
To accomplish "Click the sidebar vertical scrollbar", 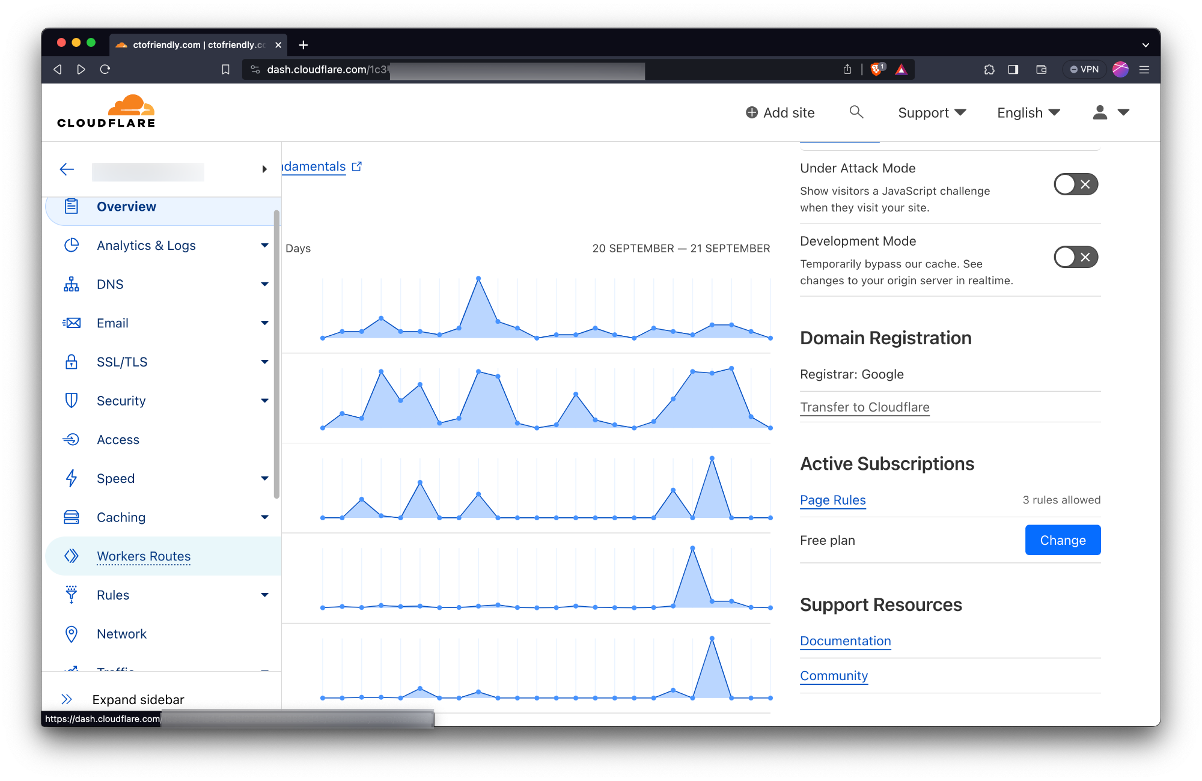I will point(276,354).
